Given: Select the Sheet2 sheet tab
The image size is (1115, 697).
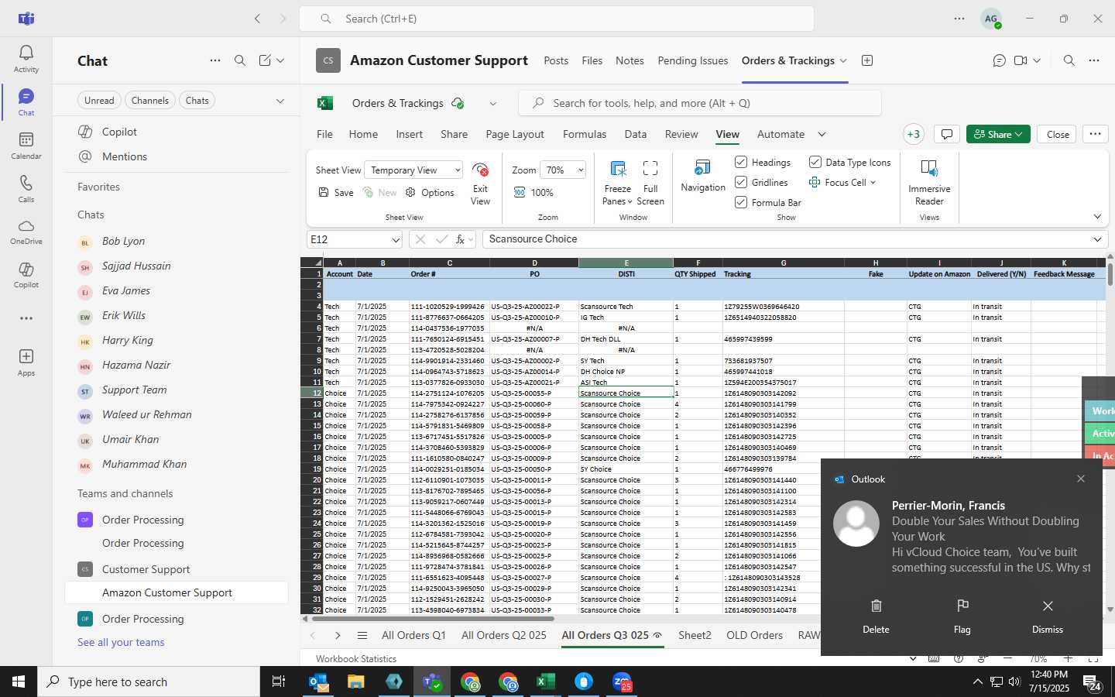Looking at the screenshot, I should coord(695,635).
